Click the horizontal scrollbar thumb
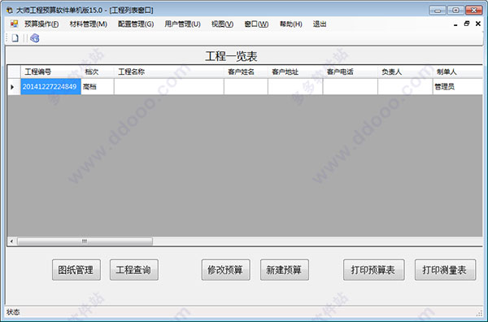The height and width of the screenshot is (322, 488). pyautogui.click(x=85, y=241)
